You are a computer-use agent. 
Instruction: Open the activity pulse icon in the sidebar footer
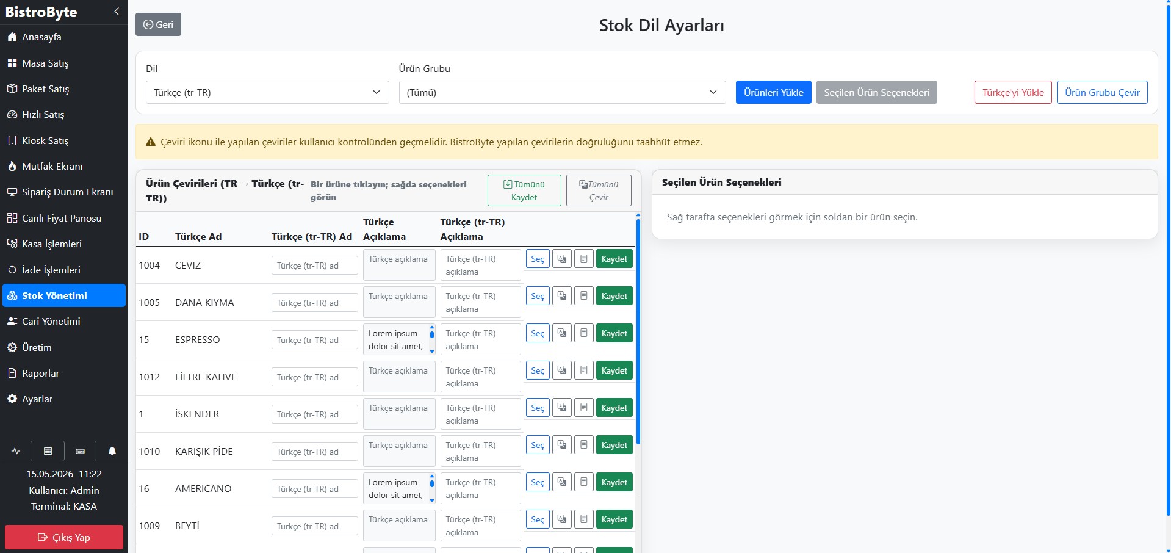[16, 451]
